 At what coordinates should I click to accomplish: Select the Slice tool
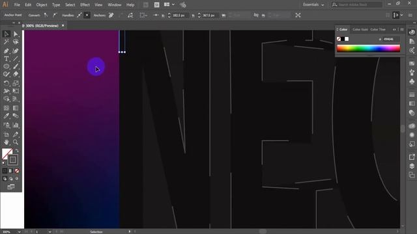[x=16, y=135]
